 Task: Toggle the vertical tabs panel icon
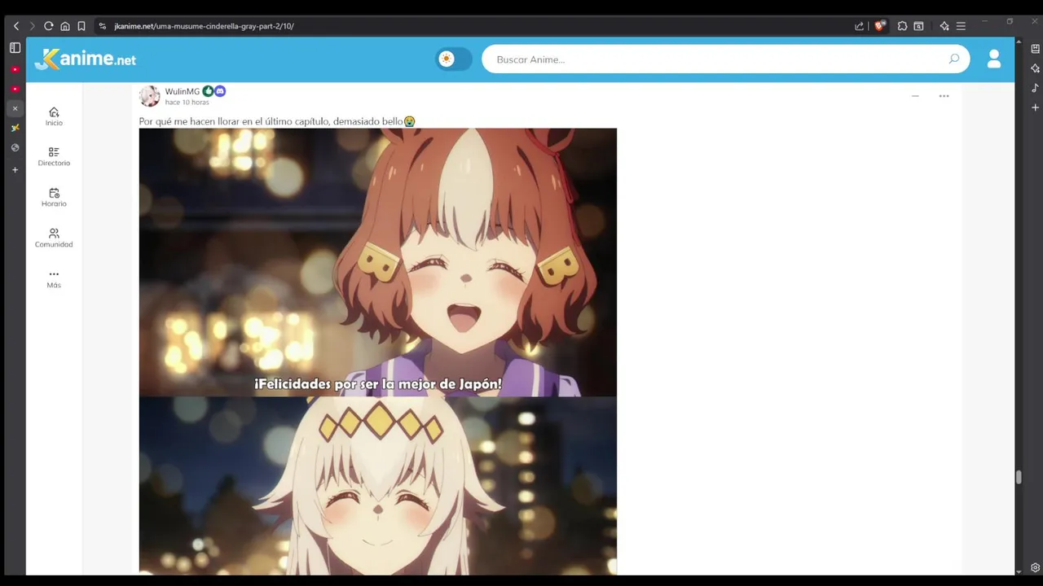pos(15,48)
